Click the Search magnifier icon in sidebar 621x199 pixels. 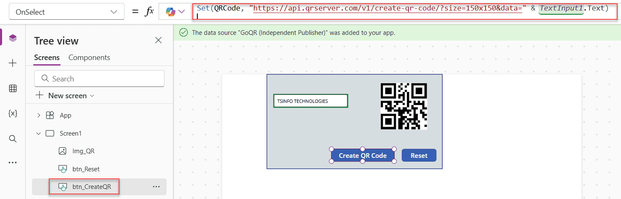pos(13,139)
